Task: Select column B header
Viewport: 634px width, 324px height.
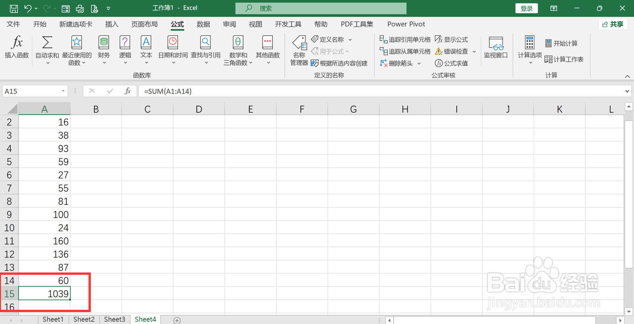Action: point(96,109)
